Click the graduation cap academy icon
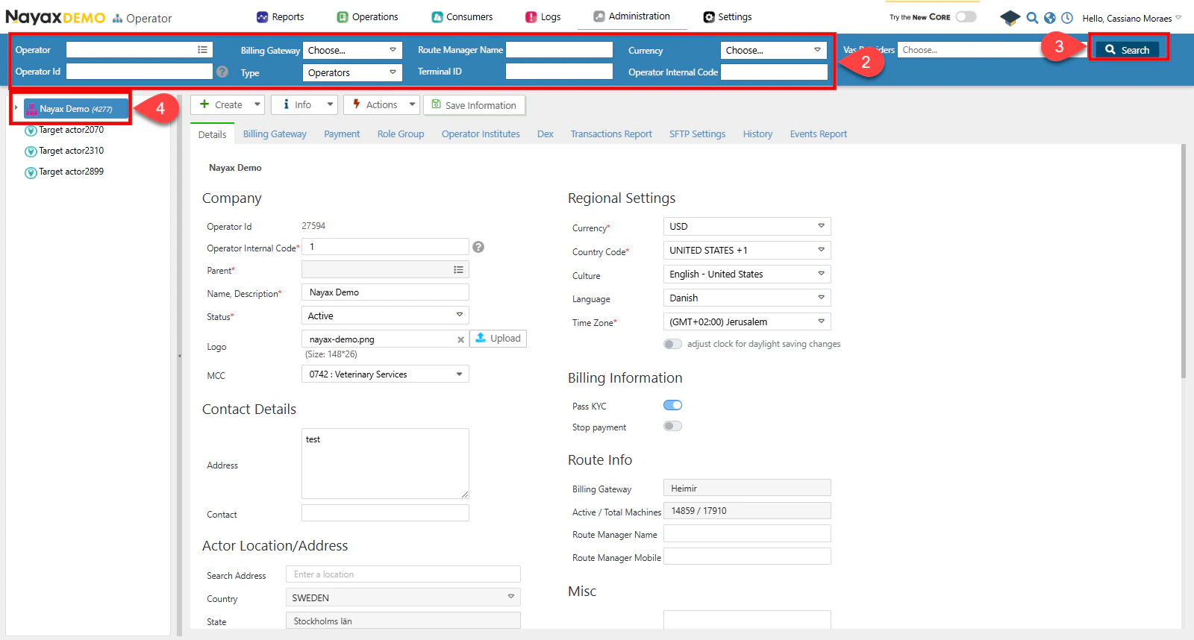The width and height of the screenshot is (1194, 640). coord(1010,17)
